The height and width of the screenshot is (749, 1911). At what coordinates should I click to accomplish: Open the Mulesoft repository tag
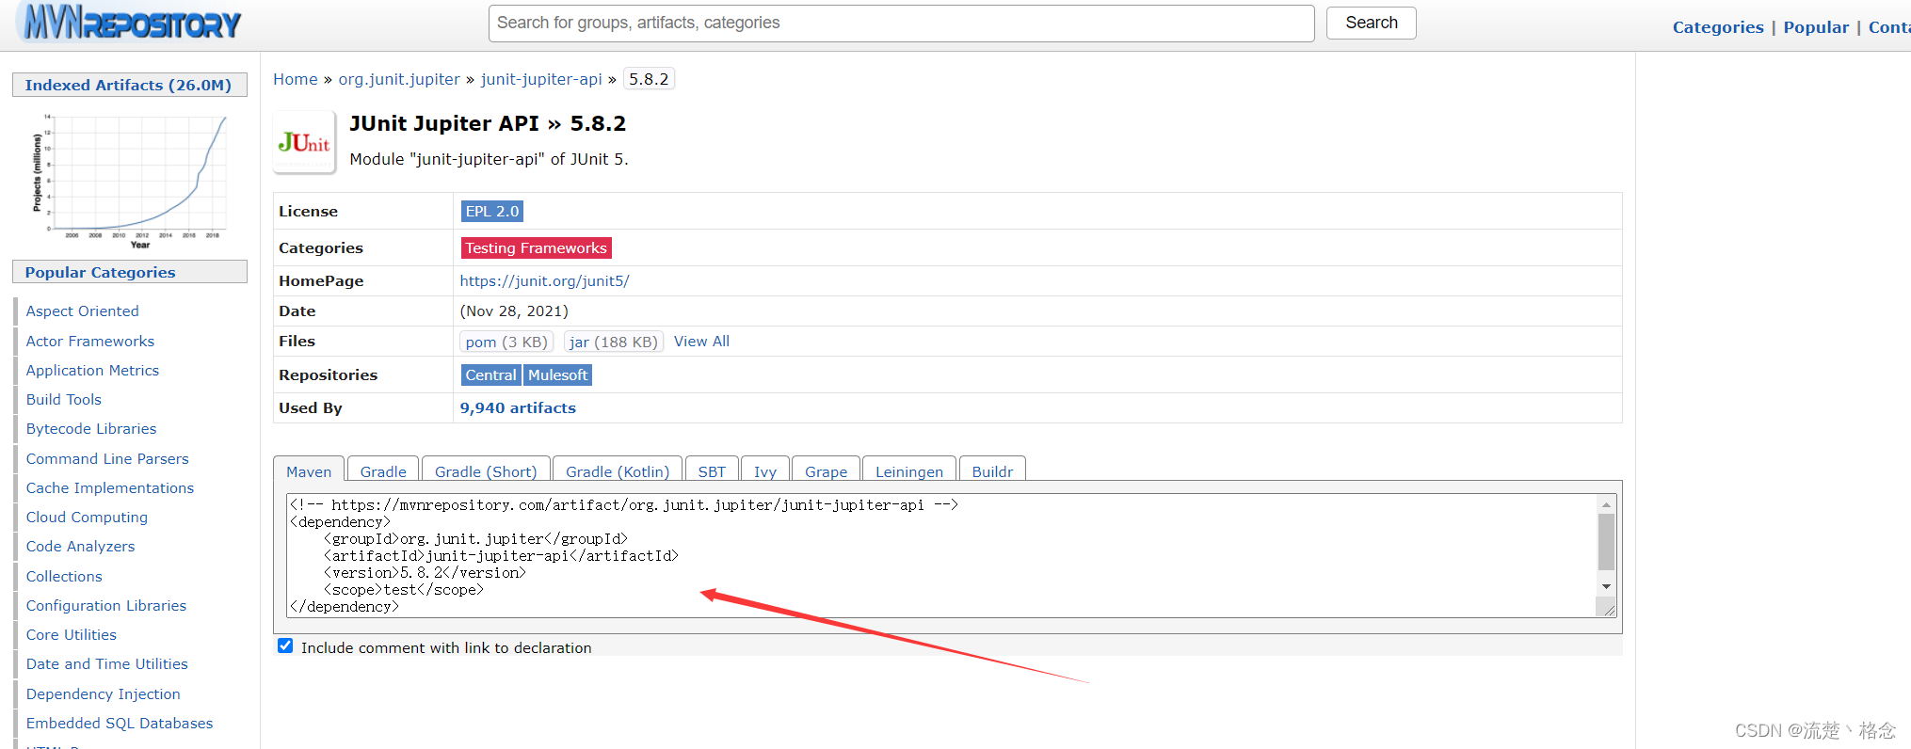click(x=558, y=374)
